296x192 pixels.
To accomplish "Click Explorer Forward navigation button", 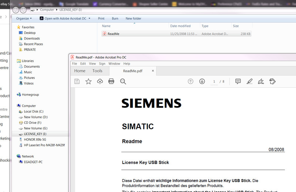I will 23,10.
